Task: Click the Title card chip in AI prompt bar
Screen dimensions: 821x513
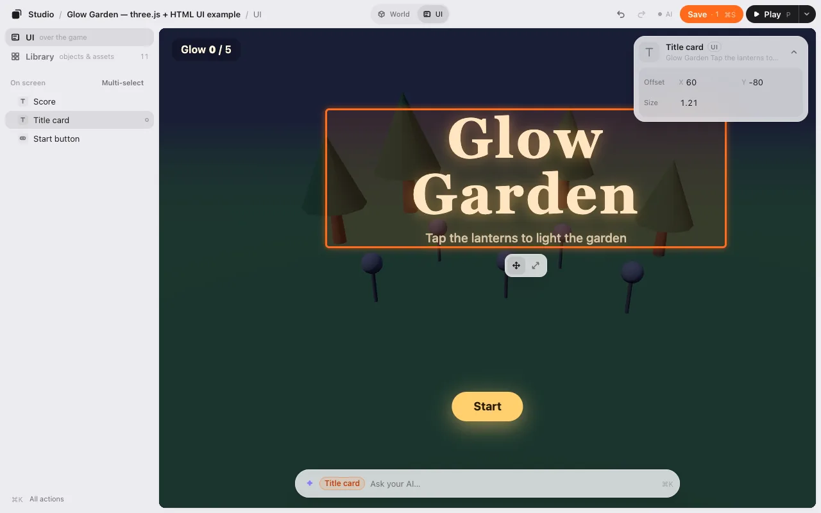Action: click(x=342, y=484)
